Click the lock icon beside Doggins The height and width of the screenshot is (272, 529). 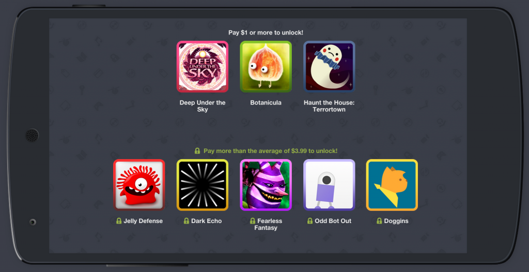379,221
